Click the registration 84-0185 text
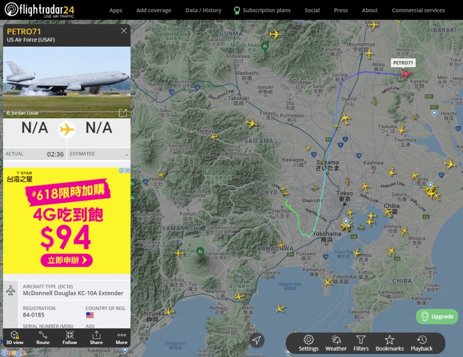This screenshot has height=357, width=463. [33, 315]
